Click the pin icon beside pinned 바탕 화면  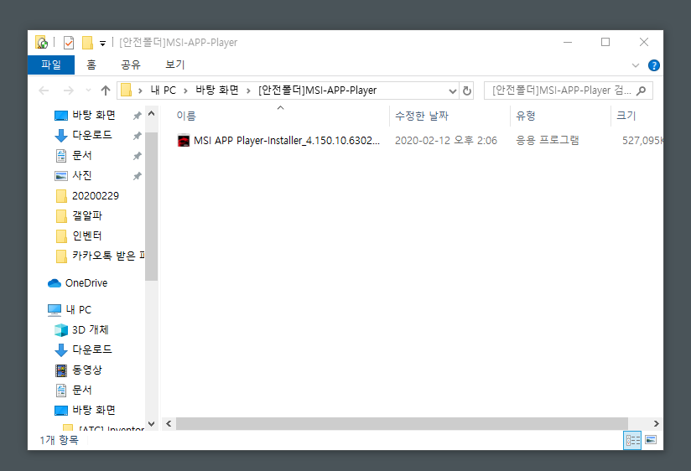point(137,116)
